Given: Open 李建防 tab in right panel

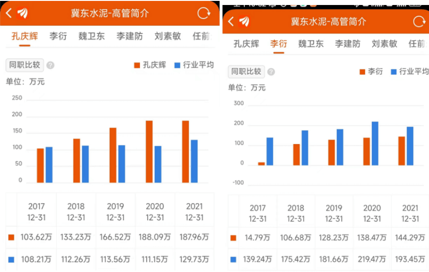Looking at the screenshot, I should tap(347, 44).
